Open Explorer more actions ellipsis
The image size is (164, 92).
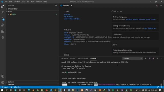(56, 6)
